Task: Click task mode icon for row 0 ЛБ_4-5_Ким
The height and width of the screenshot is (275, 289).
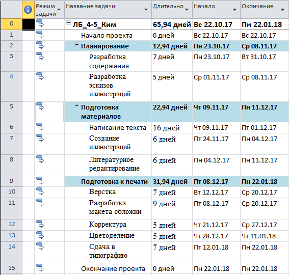Action: pos(40,23)
